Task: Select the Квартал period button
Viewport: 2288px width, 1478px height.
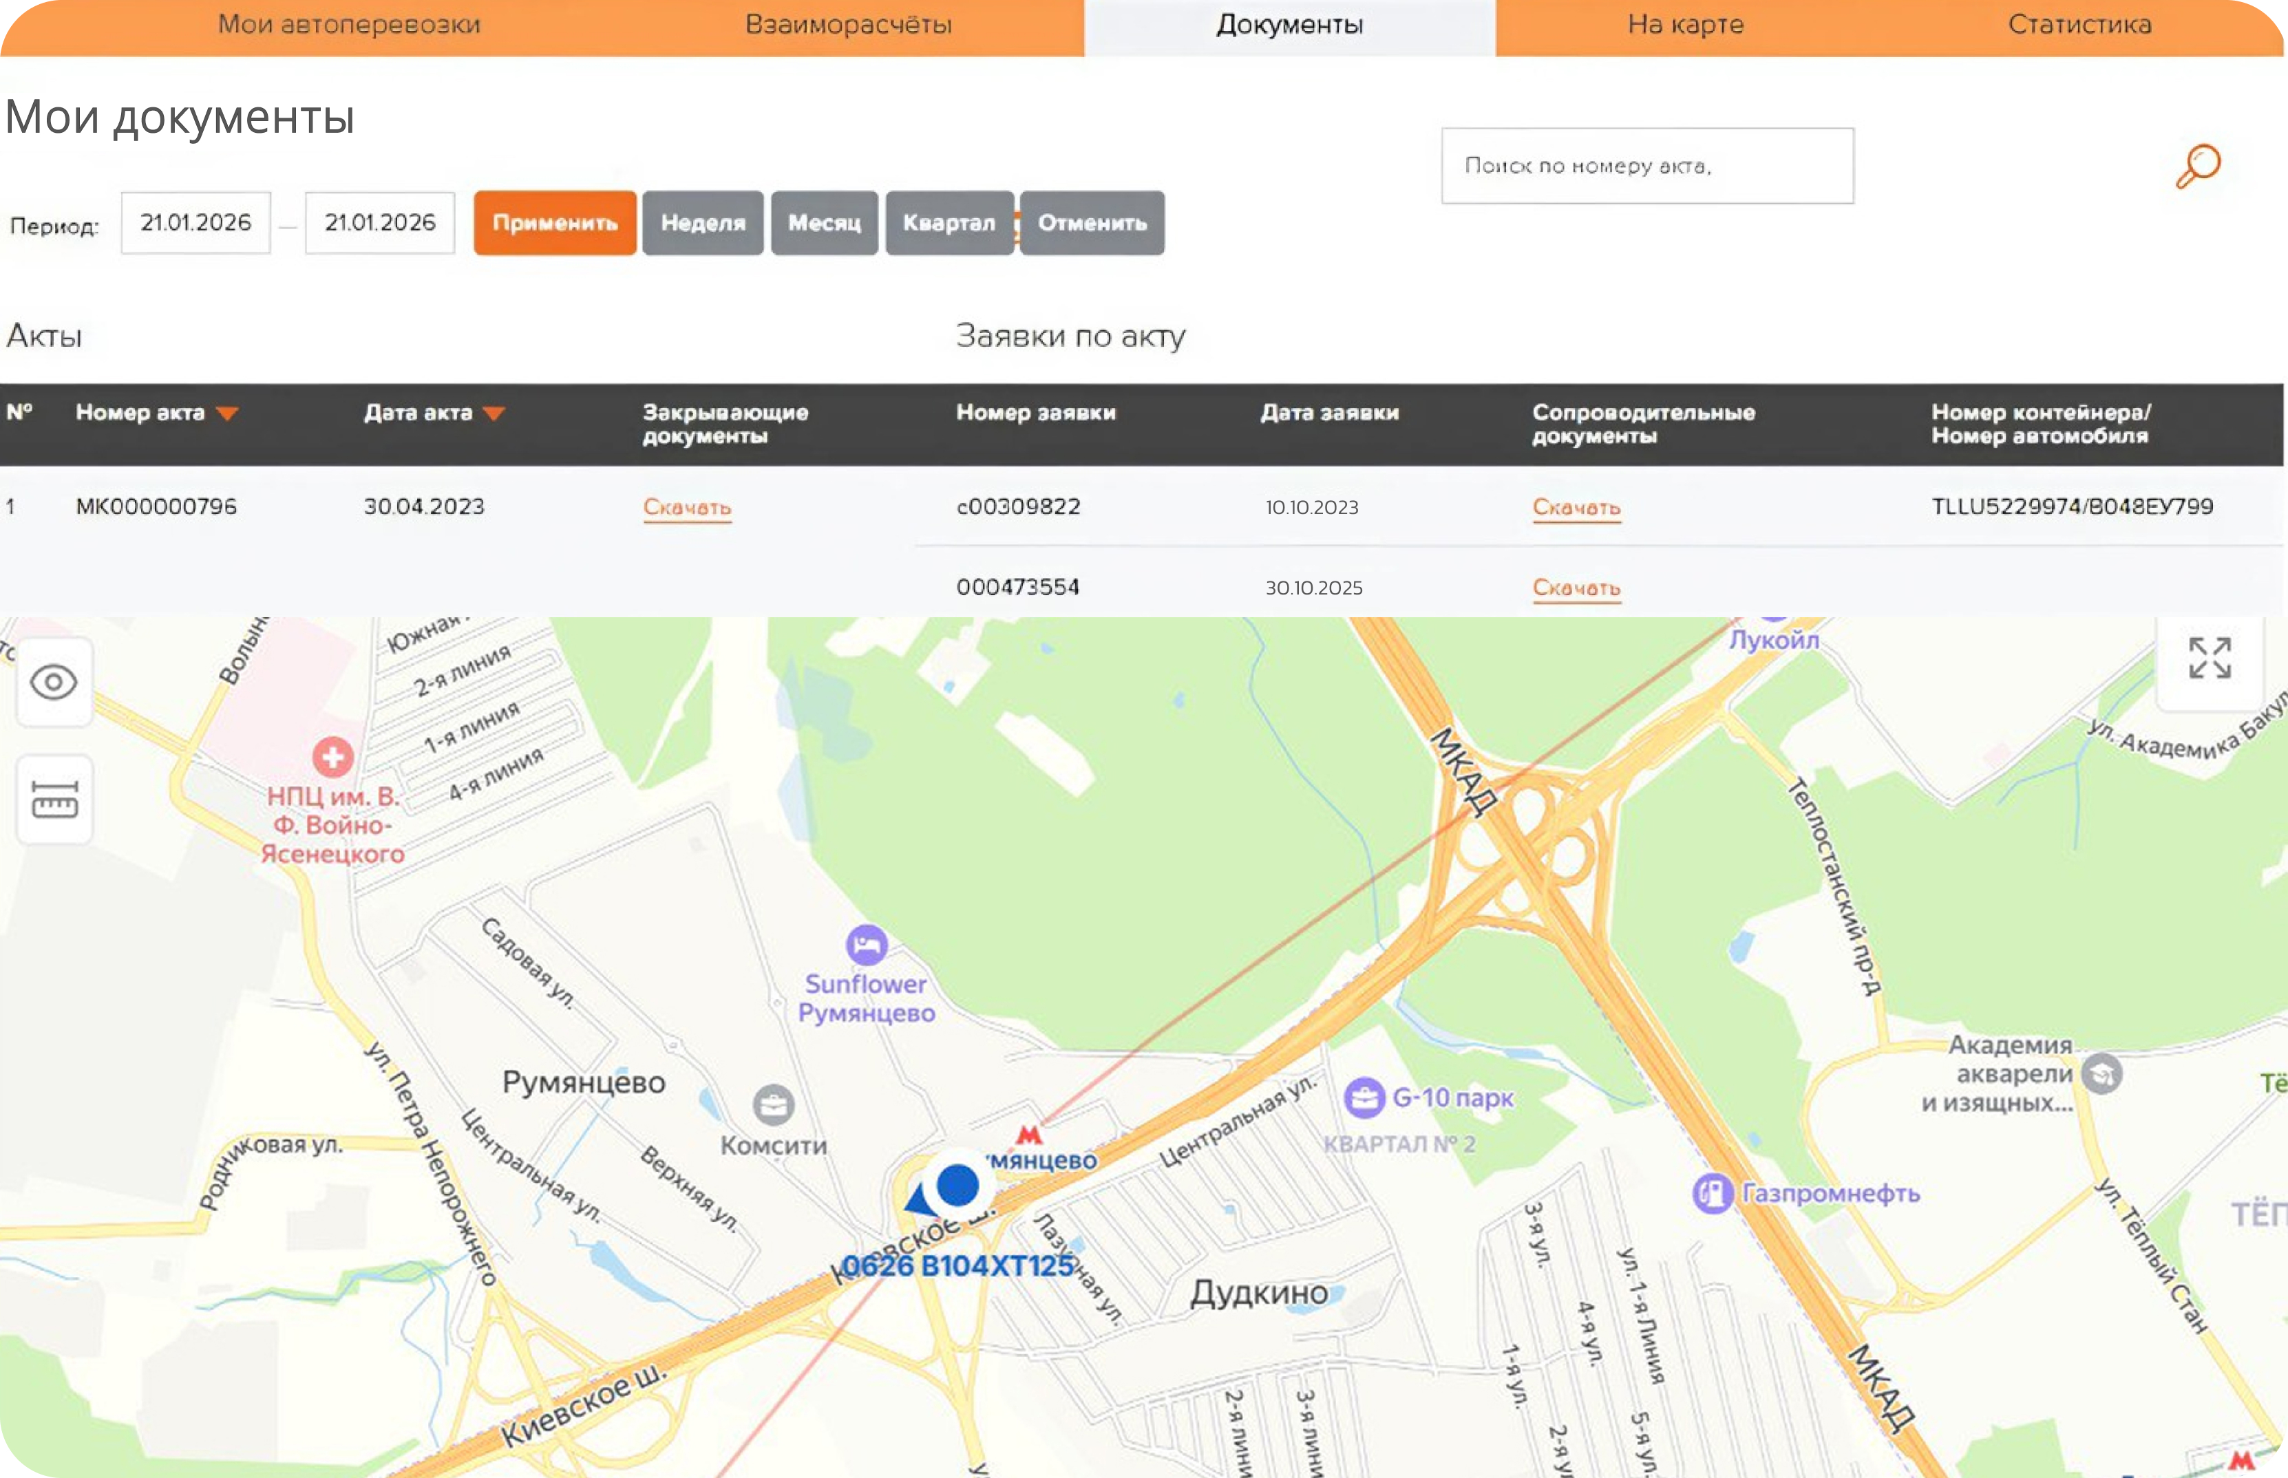Action: point(949,223)
